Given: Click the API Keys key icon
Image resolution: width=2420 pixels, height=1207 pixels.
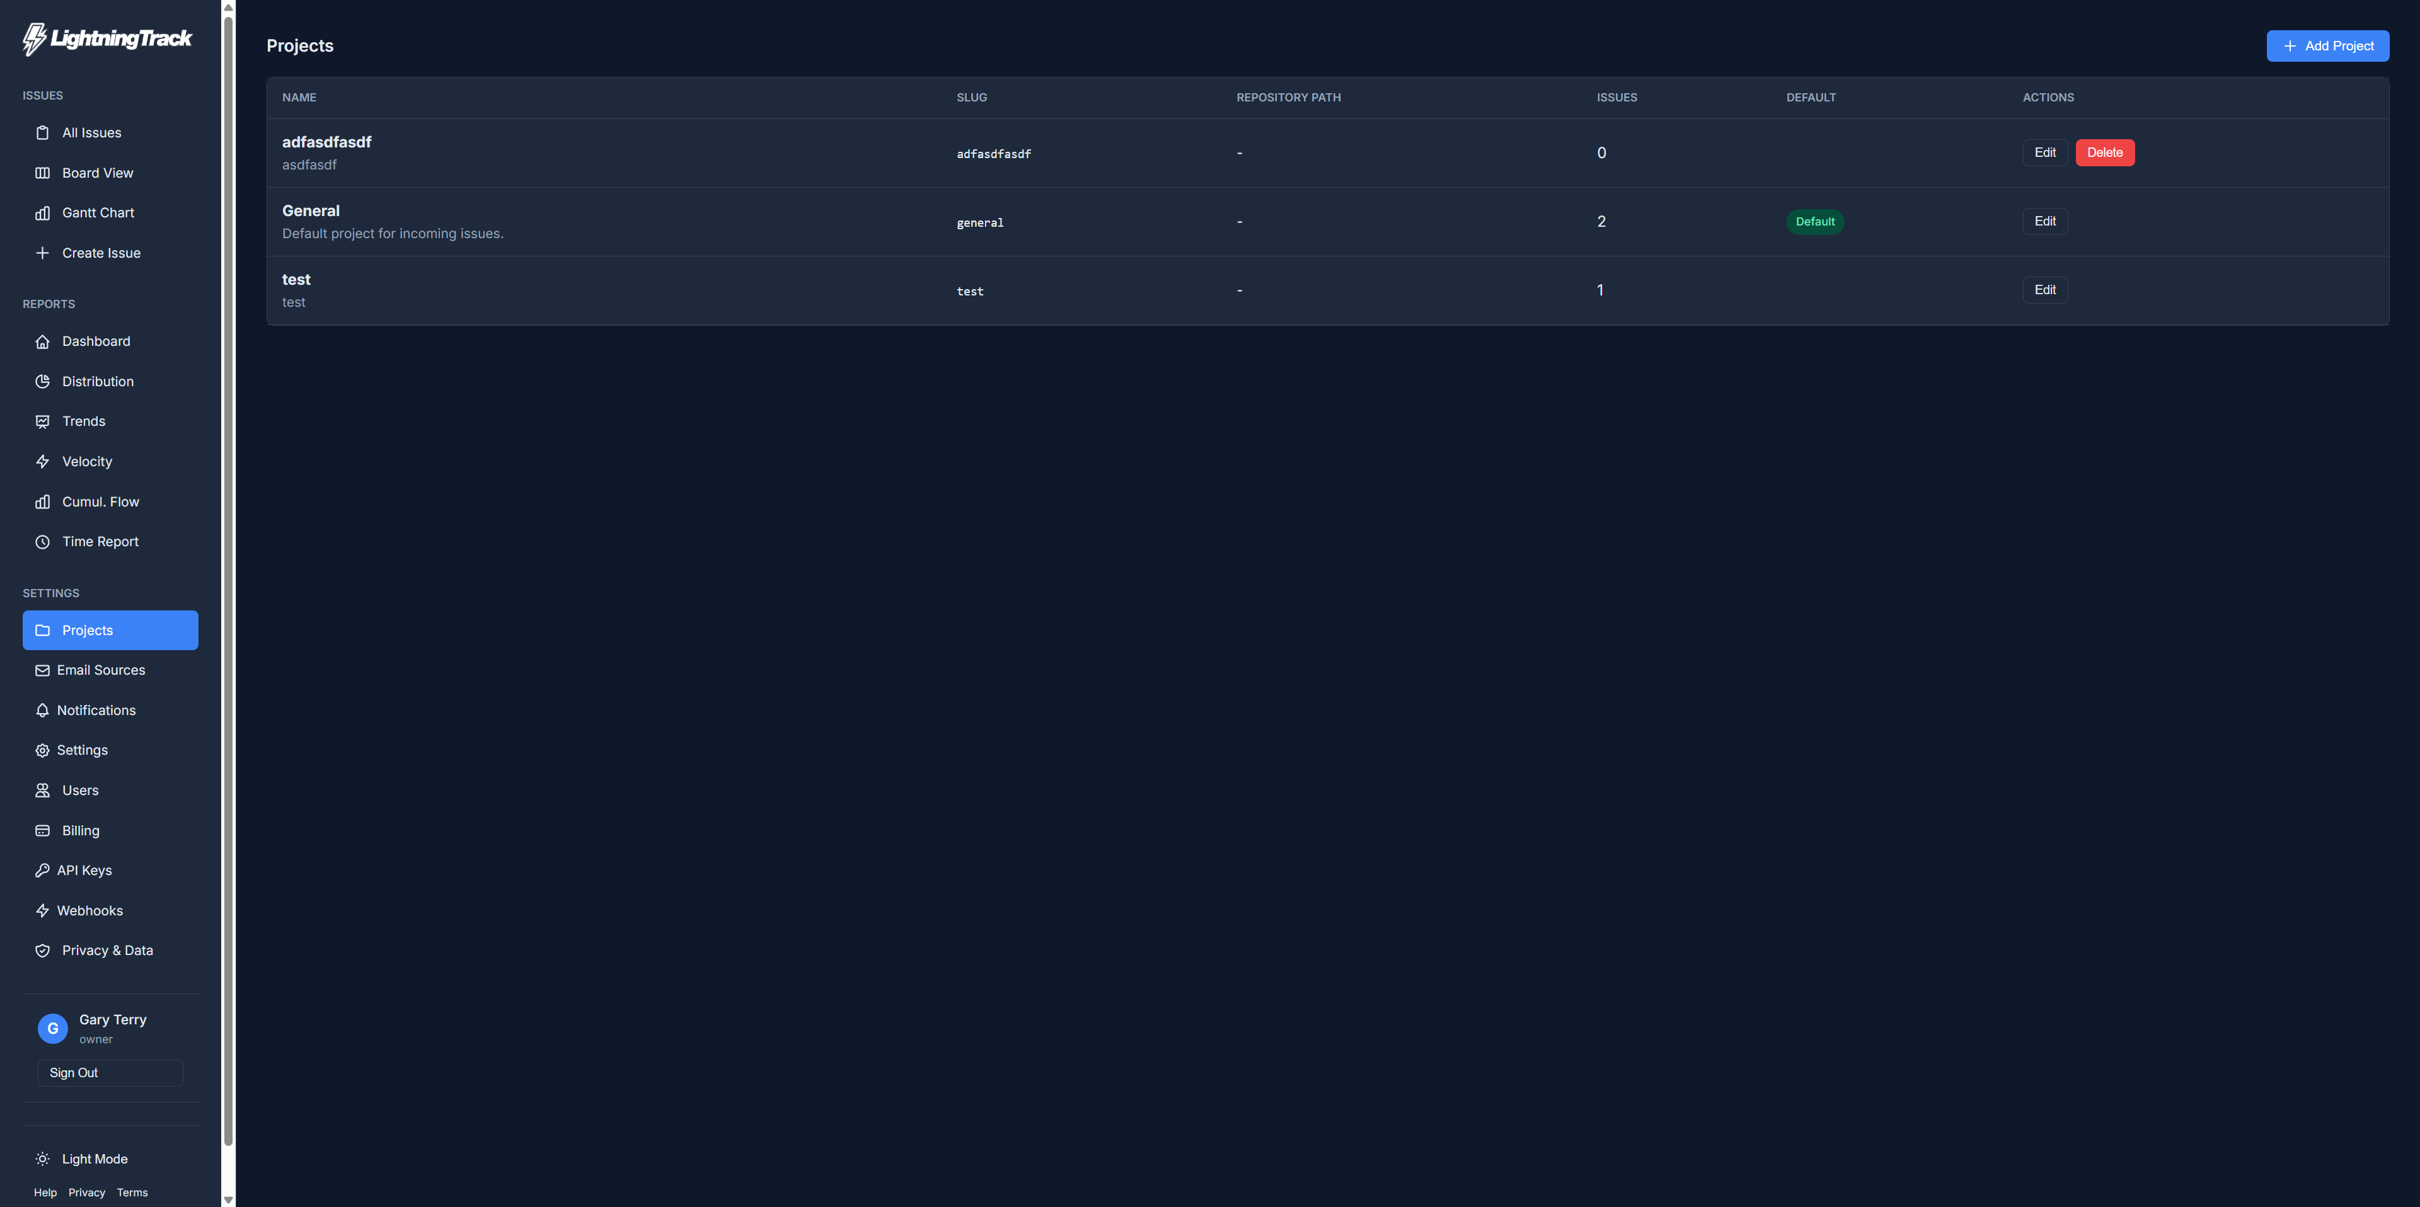Looking at the screenshot, I should 42,871.
